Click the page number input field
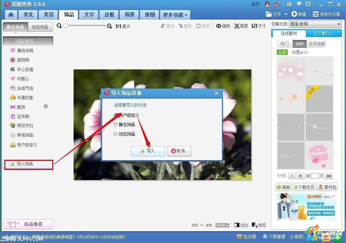Image resolution: width=346 pixels, height=243 pixels. [315, 176]
